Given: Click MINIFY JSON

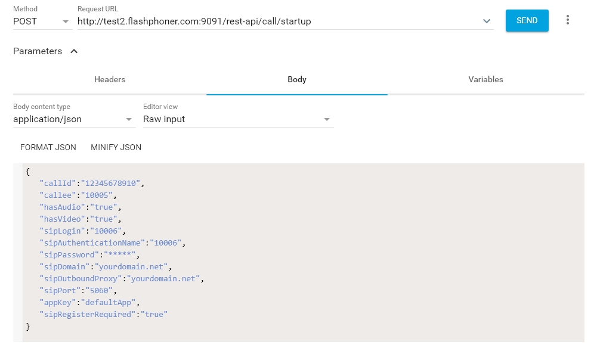Looking at the screenshot, I should [x=116, y=147].
